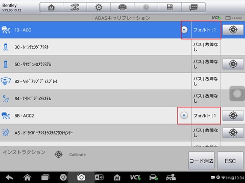Click the floating assistive touch button
Screen dimensions: 245x183
[237, 94]
